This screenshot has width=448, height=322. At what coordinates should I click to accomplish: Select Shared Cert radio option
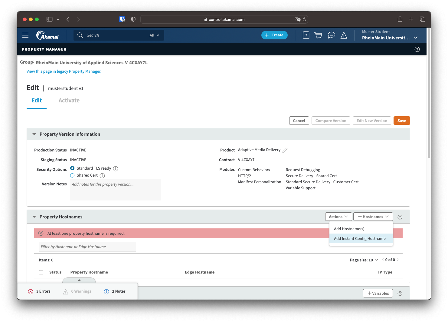pyautogui.click(x=72, y=175)
